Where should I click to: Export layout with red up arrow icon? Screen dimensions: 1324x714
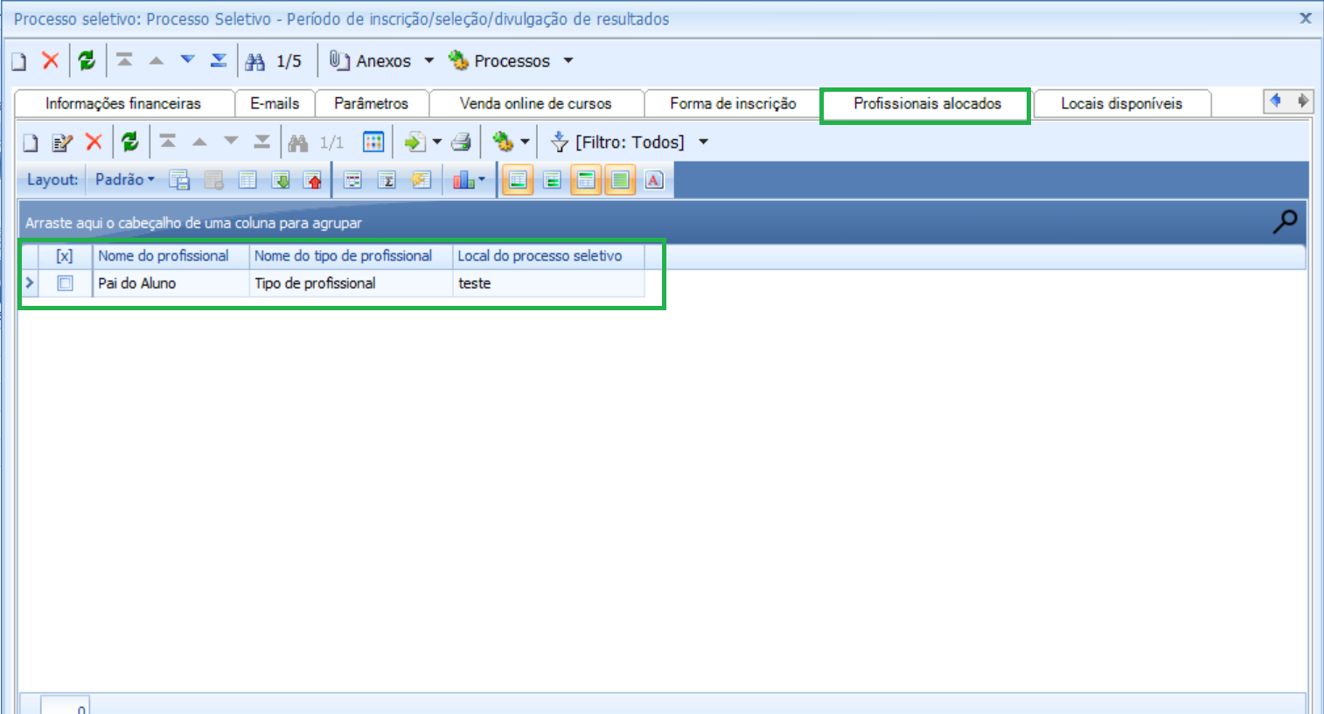(x=313, y=180)
